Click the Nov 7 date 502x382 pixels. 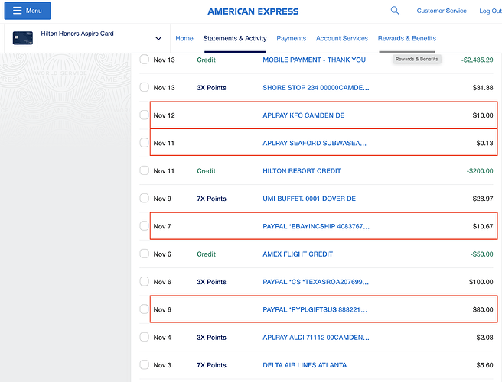click(x=162, y=226)
